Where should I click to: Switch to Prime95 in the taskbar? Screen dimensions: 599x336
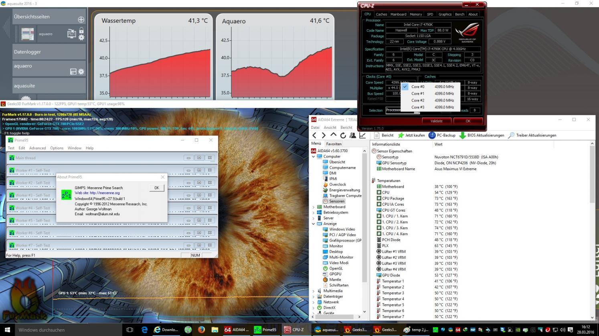[266, 330]
